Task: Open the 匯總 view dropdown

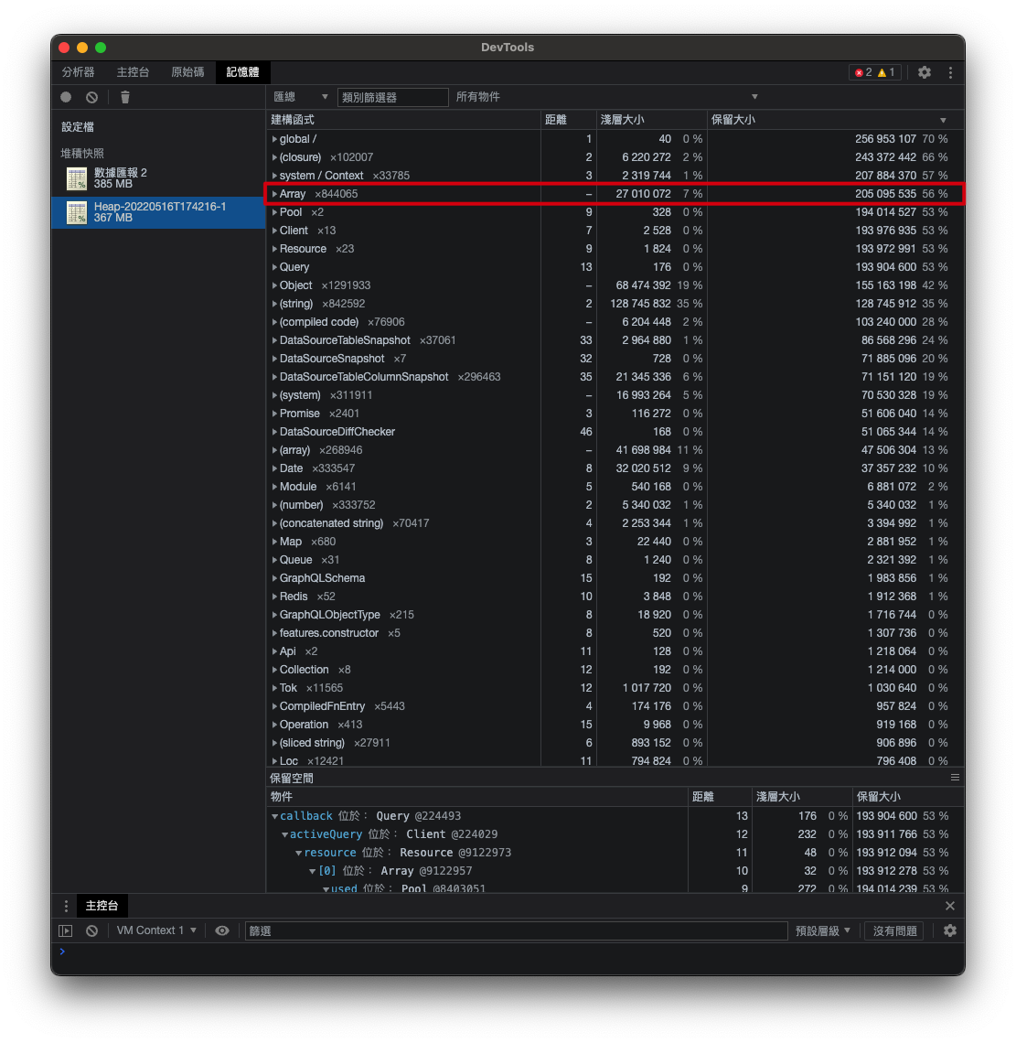Action: [301, 97]
